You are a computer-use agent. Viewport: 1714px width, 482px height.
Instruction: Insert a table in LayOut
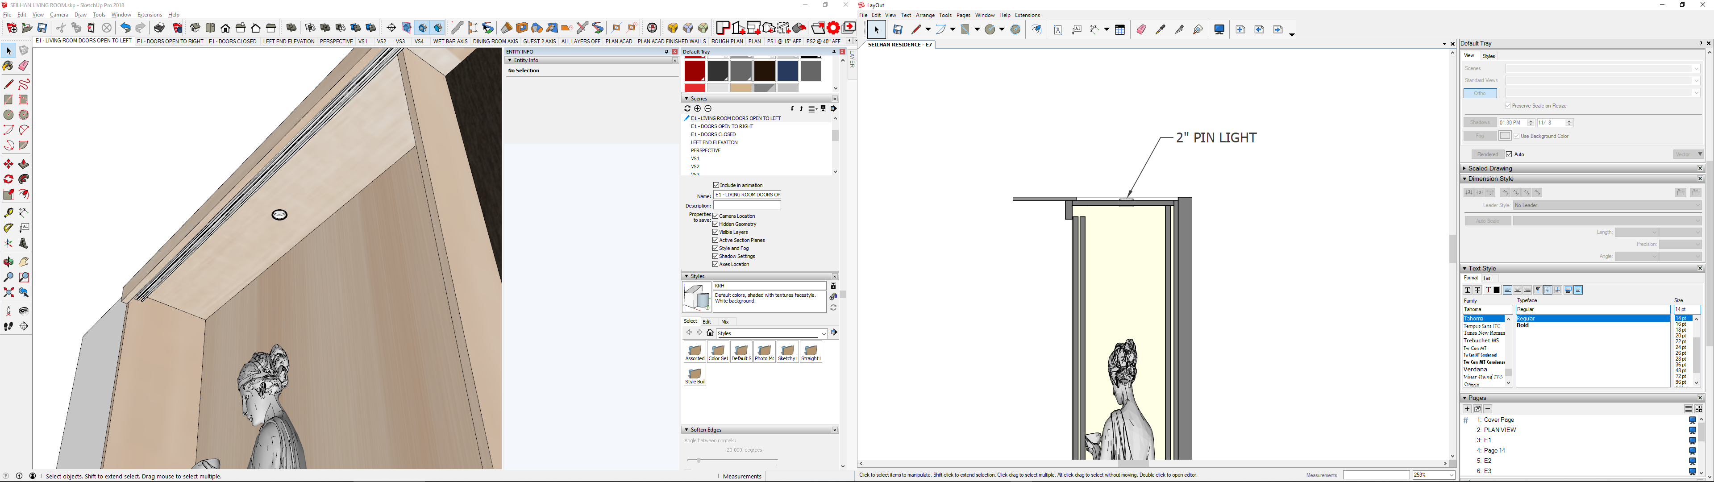pos(1120,29)
